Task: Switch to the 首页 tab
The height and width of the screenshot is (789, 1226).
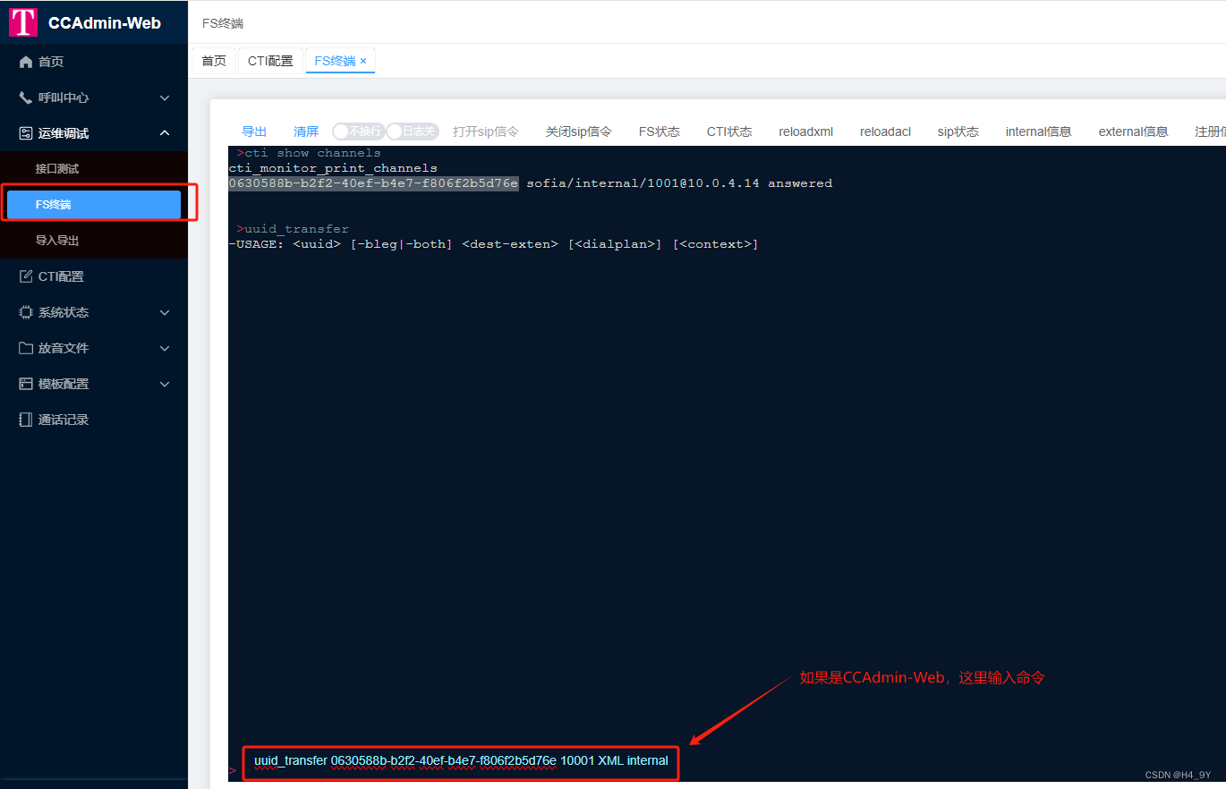Action: (x=214, y=61)
